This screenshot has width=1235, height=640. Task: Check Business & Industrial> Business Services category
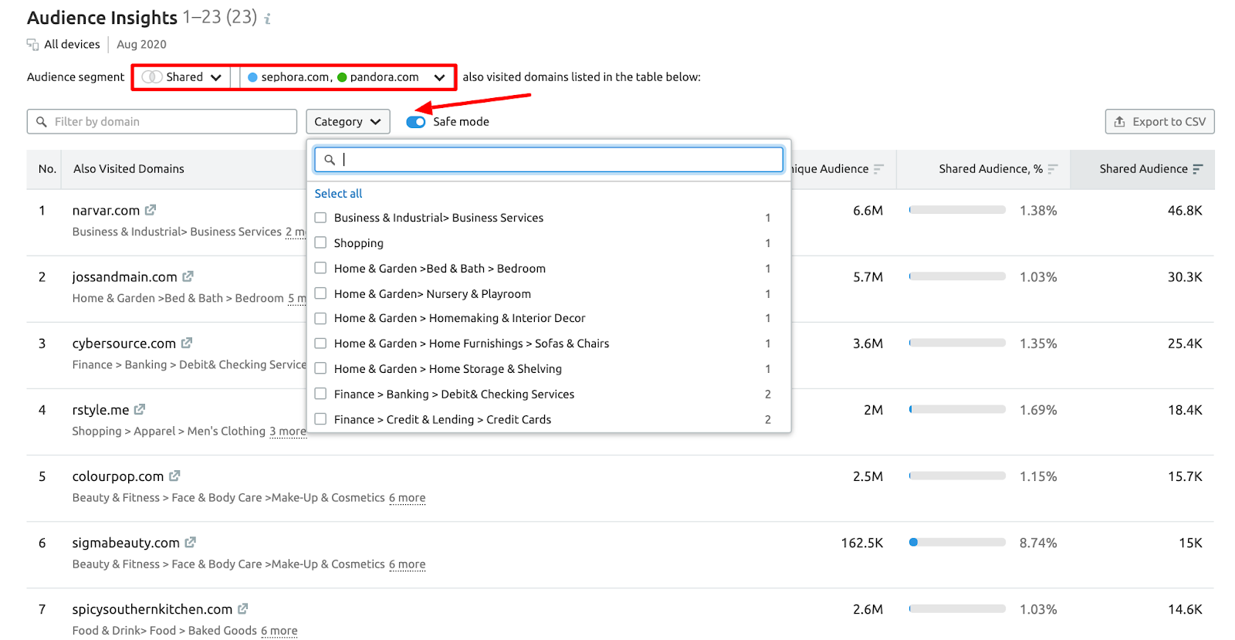coord(320,218)
